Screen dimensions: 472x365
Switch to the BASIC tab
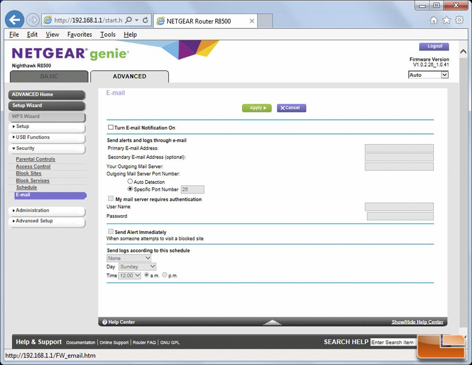point(49,76)
